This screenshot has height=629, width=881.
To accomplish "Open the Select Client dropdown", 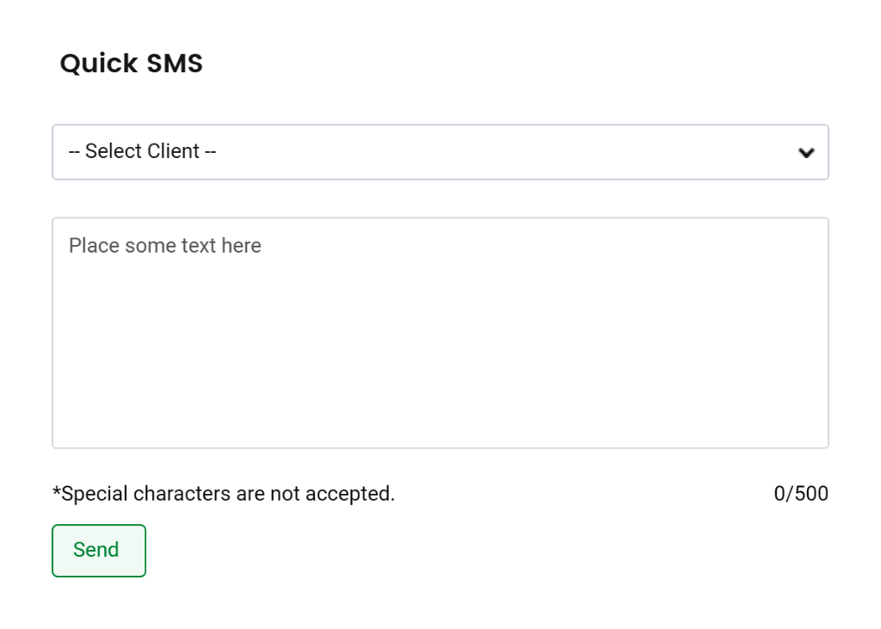I will (x=440, y=152).
